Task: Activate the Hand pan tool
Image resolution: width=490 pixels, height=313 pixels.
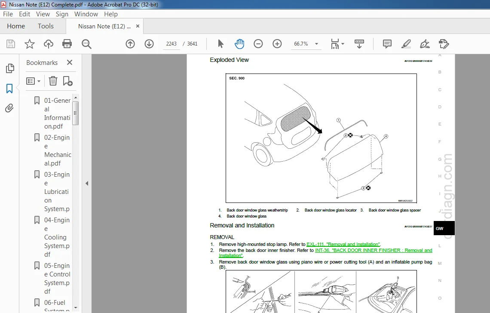Action: click(239, 44)
